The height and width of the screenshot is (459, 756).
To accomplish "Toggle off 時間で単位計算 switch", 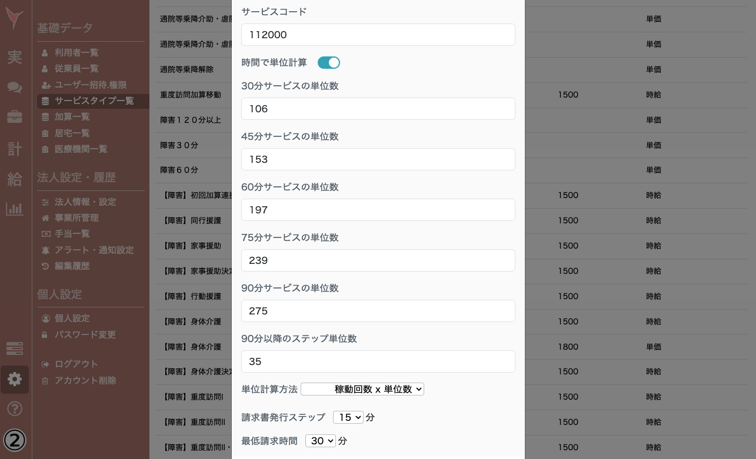I will click(x=328, y=62).
